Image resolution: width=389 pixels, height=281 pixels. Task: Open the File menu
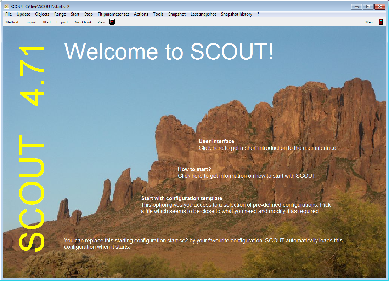9,14
